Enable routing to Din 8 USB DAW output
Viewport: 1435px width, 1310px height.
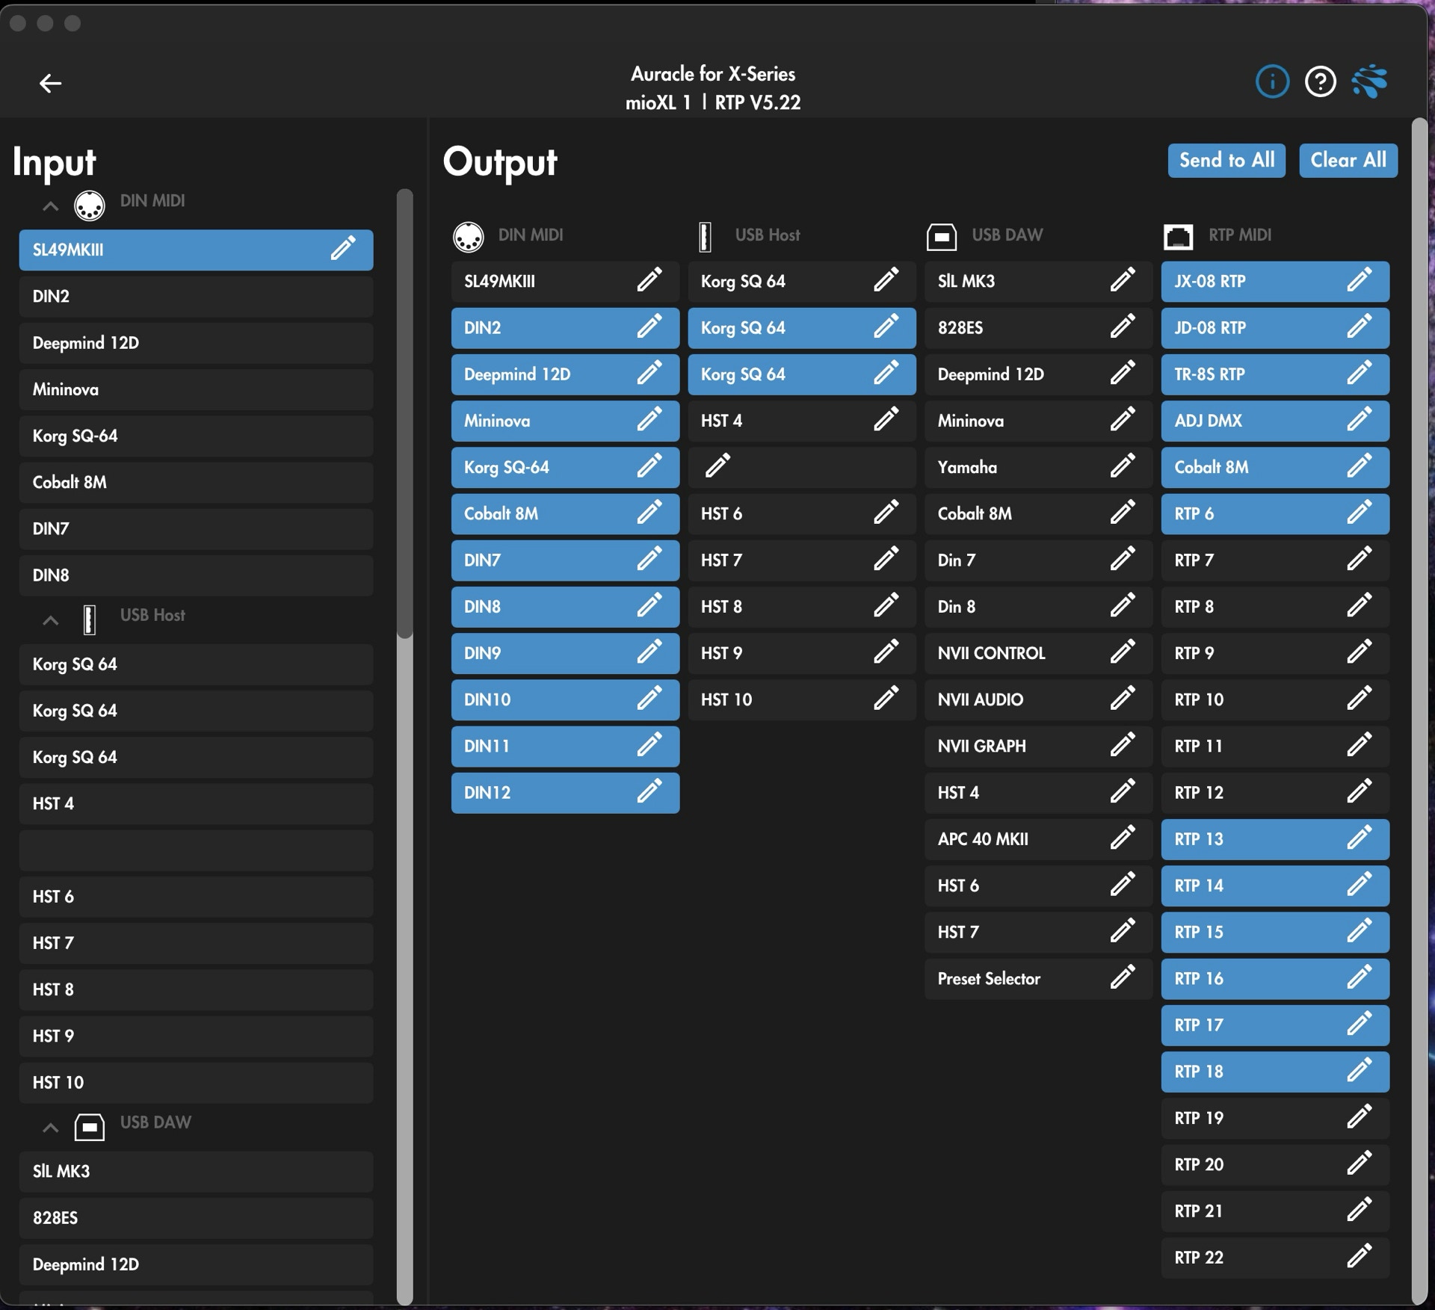pos(1038,607)
